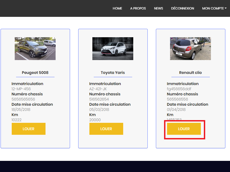
Task: Click Numéro chassis label on Renault clio card
Action: [183, 94]
